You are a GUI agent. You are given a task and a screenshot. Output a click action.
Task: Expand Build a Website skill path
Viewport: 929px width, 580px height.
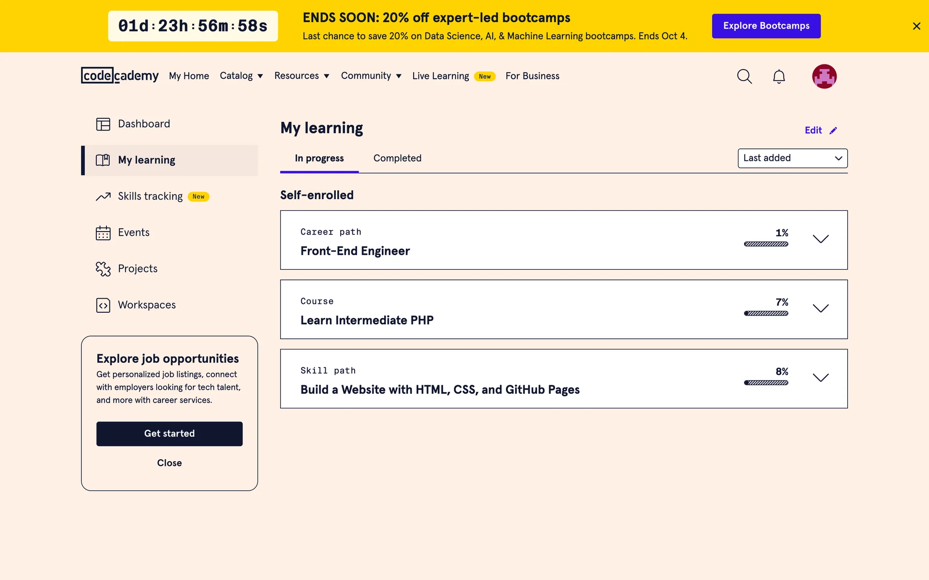point(820,378)
